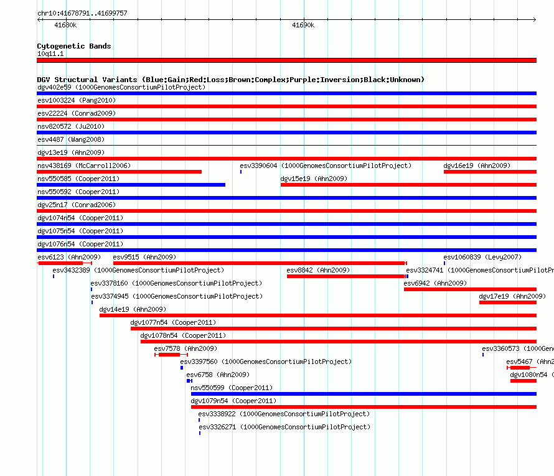Click the 41680k ruler tick label
The height and width of the screenshot is (476, 554).
(x=65, y=25)
